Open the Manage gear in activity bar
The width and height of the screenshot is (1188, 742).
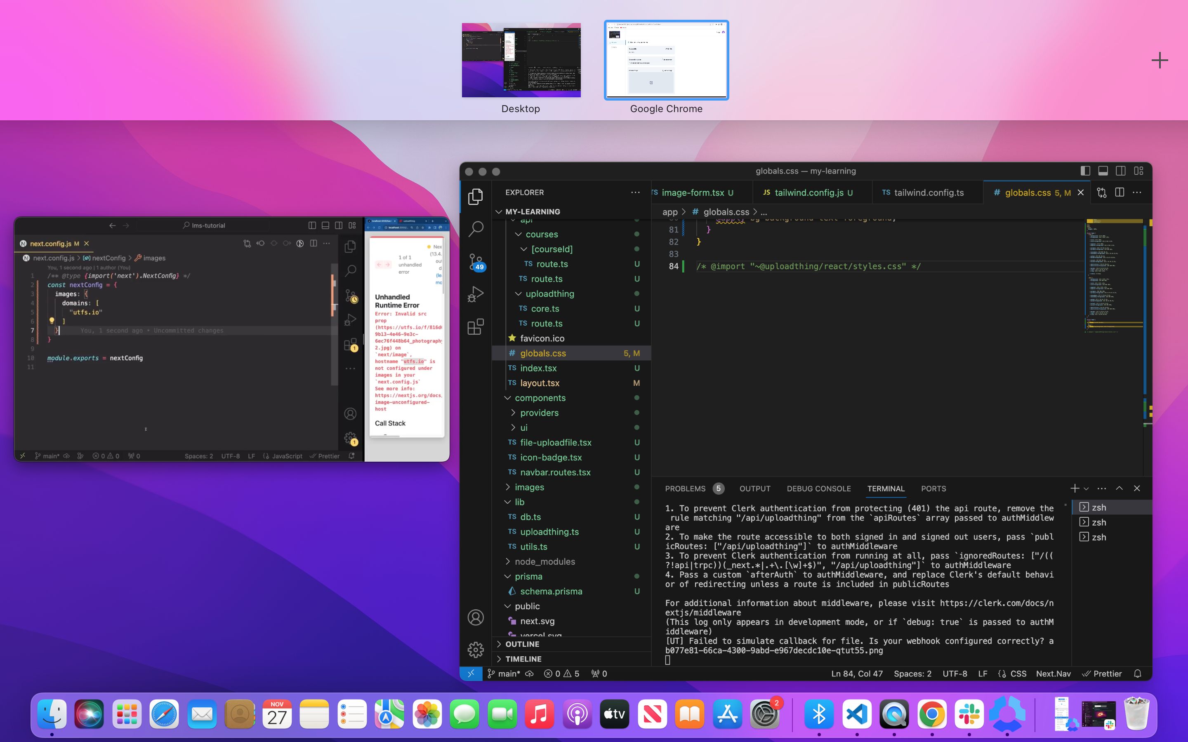[x=475, y=650]
